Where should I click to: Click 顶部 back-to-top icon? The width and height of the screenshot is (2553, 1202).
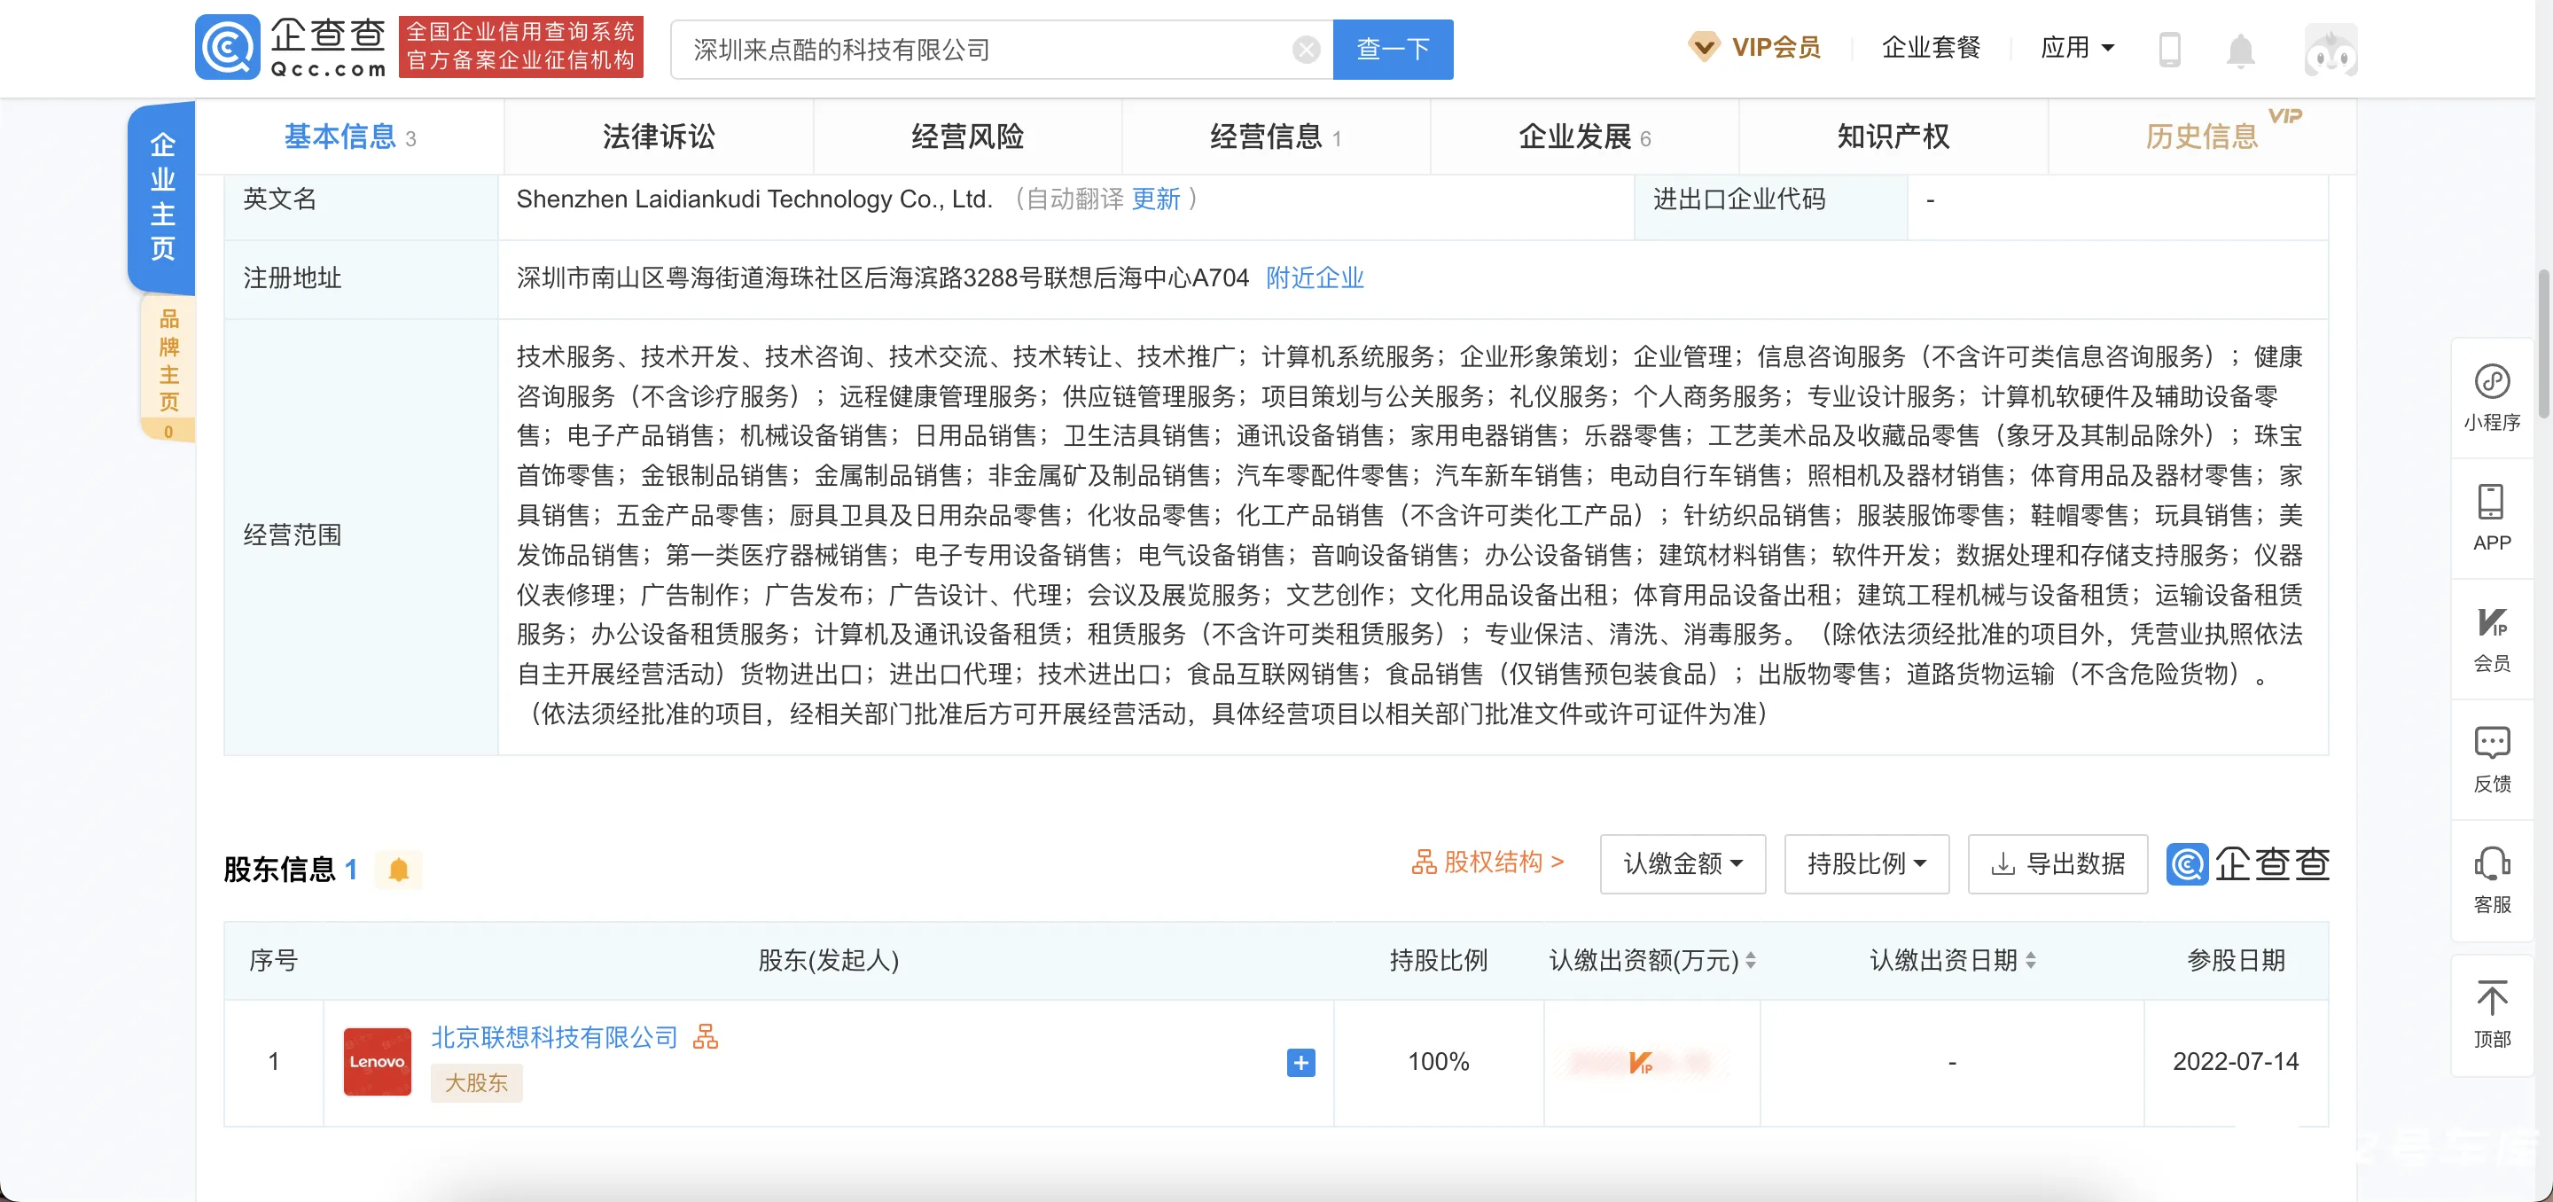pos(2492,1015)
